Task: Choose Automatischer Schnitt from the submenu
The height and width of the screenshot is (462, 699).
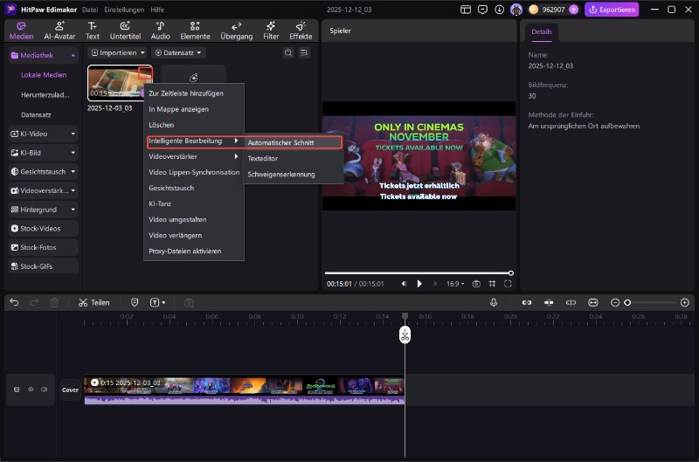Action: pyautogui.click(x=294, y=142)
